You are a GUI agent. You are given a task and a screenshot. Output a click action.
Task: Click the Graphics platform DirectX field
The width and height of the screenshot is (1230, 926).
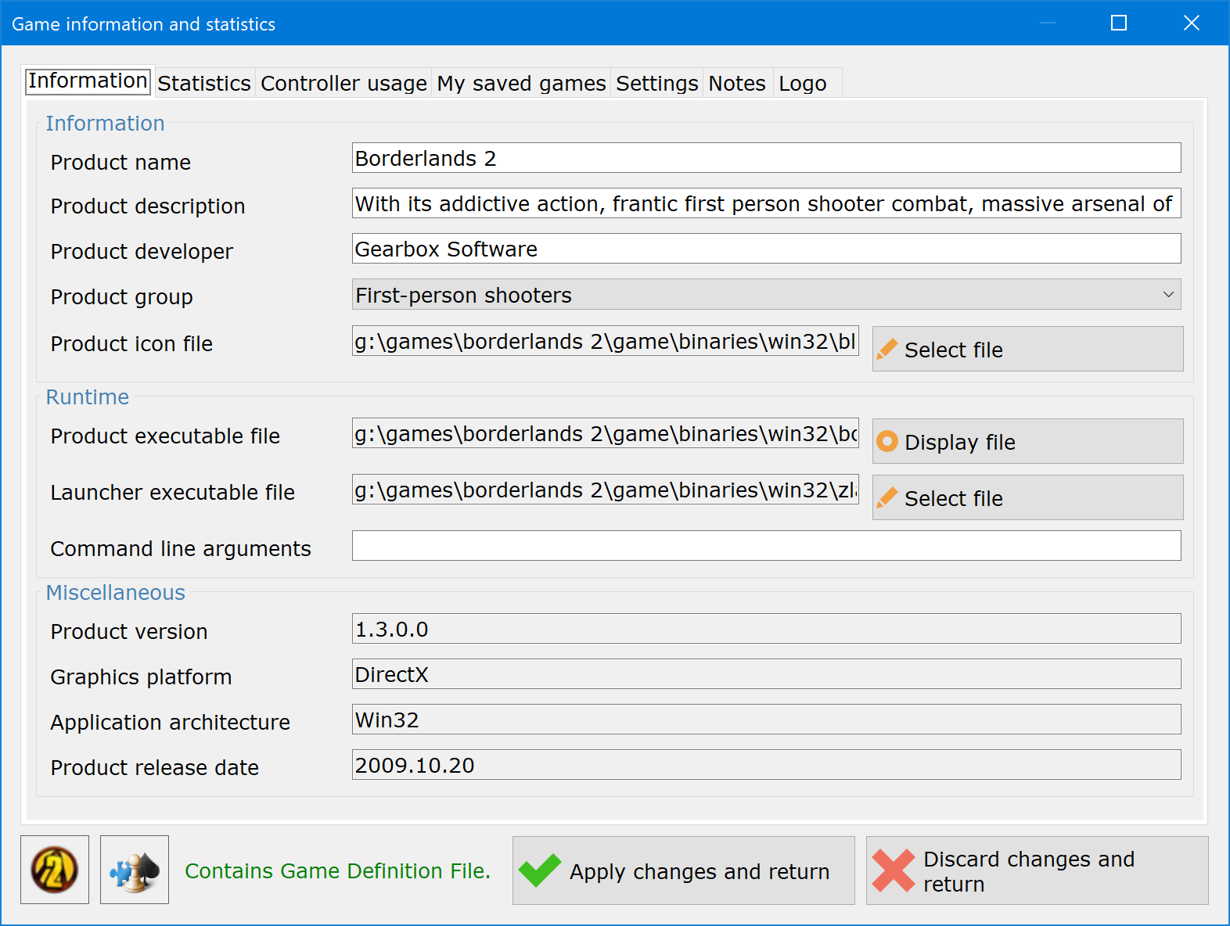tap(767, 674)
